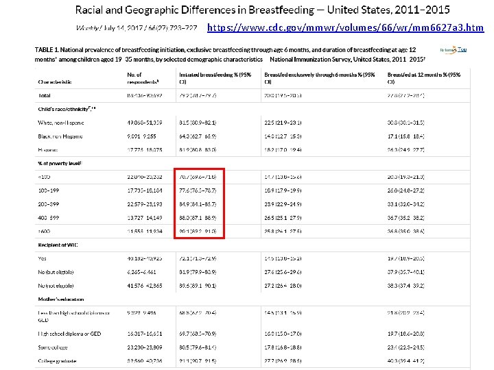Click the 'No (not eligible)' row label
494x370 pixels.
(x=56, y=286)
